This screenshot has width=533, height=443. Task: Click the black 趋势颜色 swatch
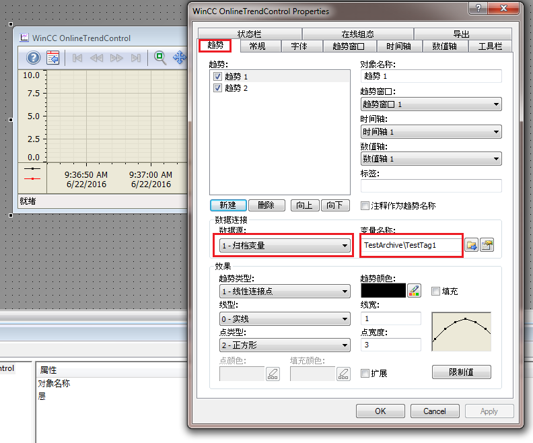pyautogui.click(x=383, y=291)
